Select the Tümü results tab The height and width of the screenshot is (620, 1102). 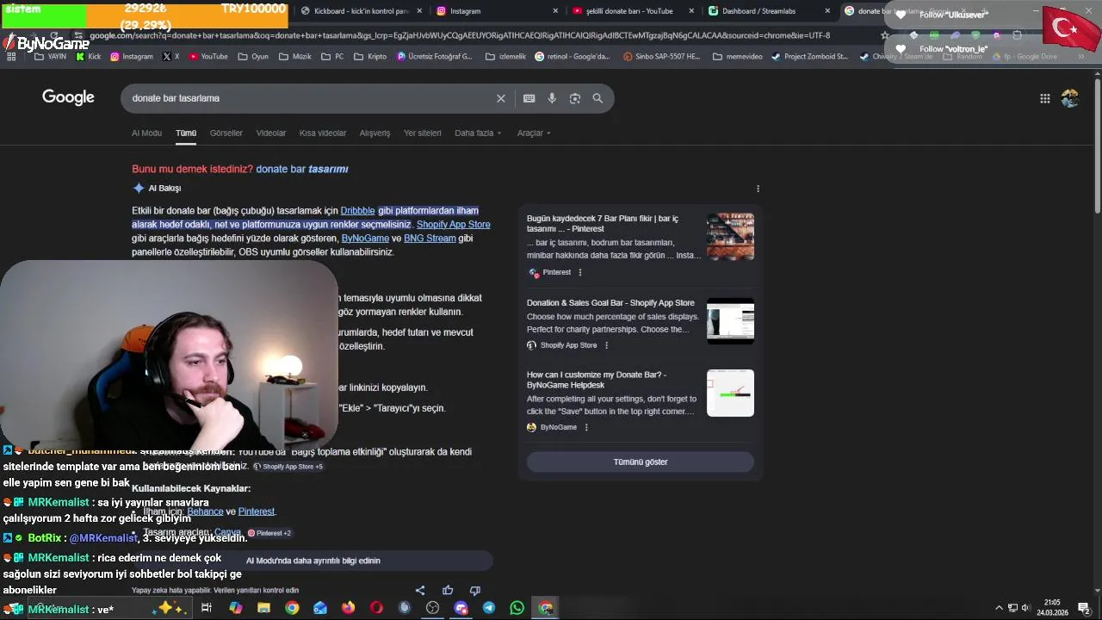(x=186, y=133)
